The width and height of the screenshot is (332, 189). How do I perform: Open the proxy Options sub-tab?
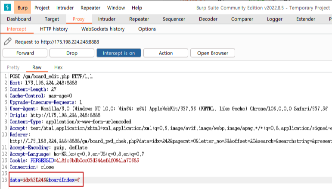point(147,29)
